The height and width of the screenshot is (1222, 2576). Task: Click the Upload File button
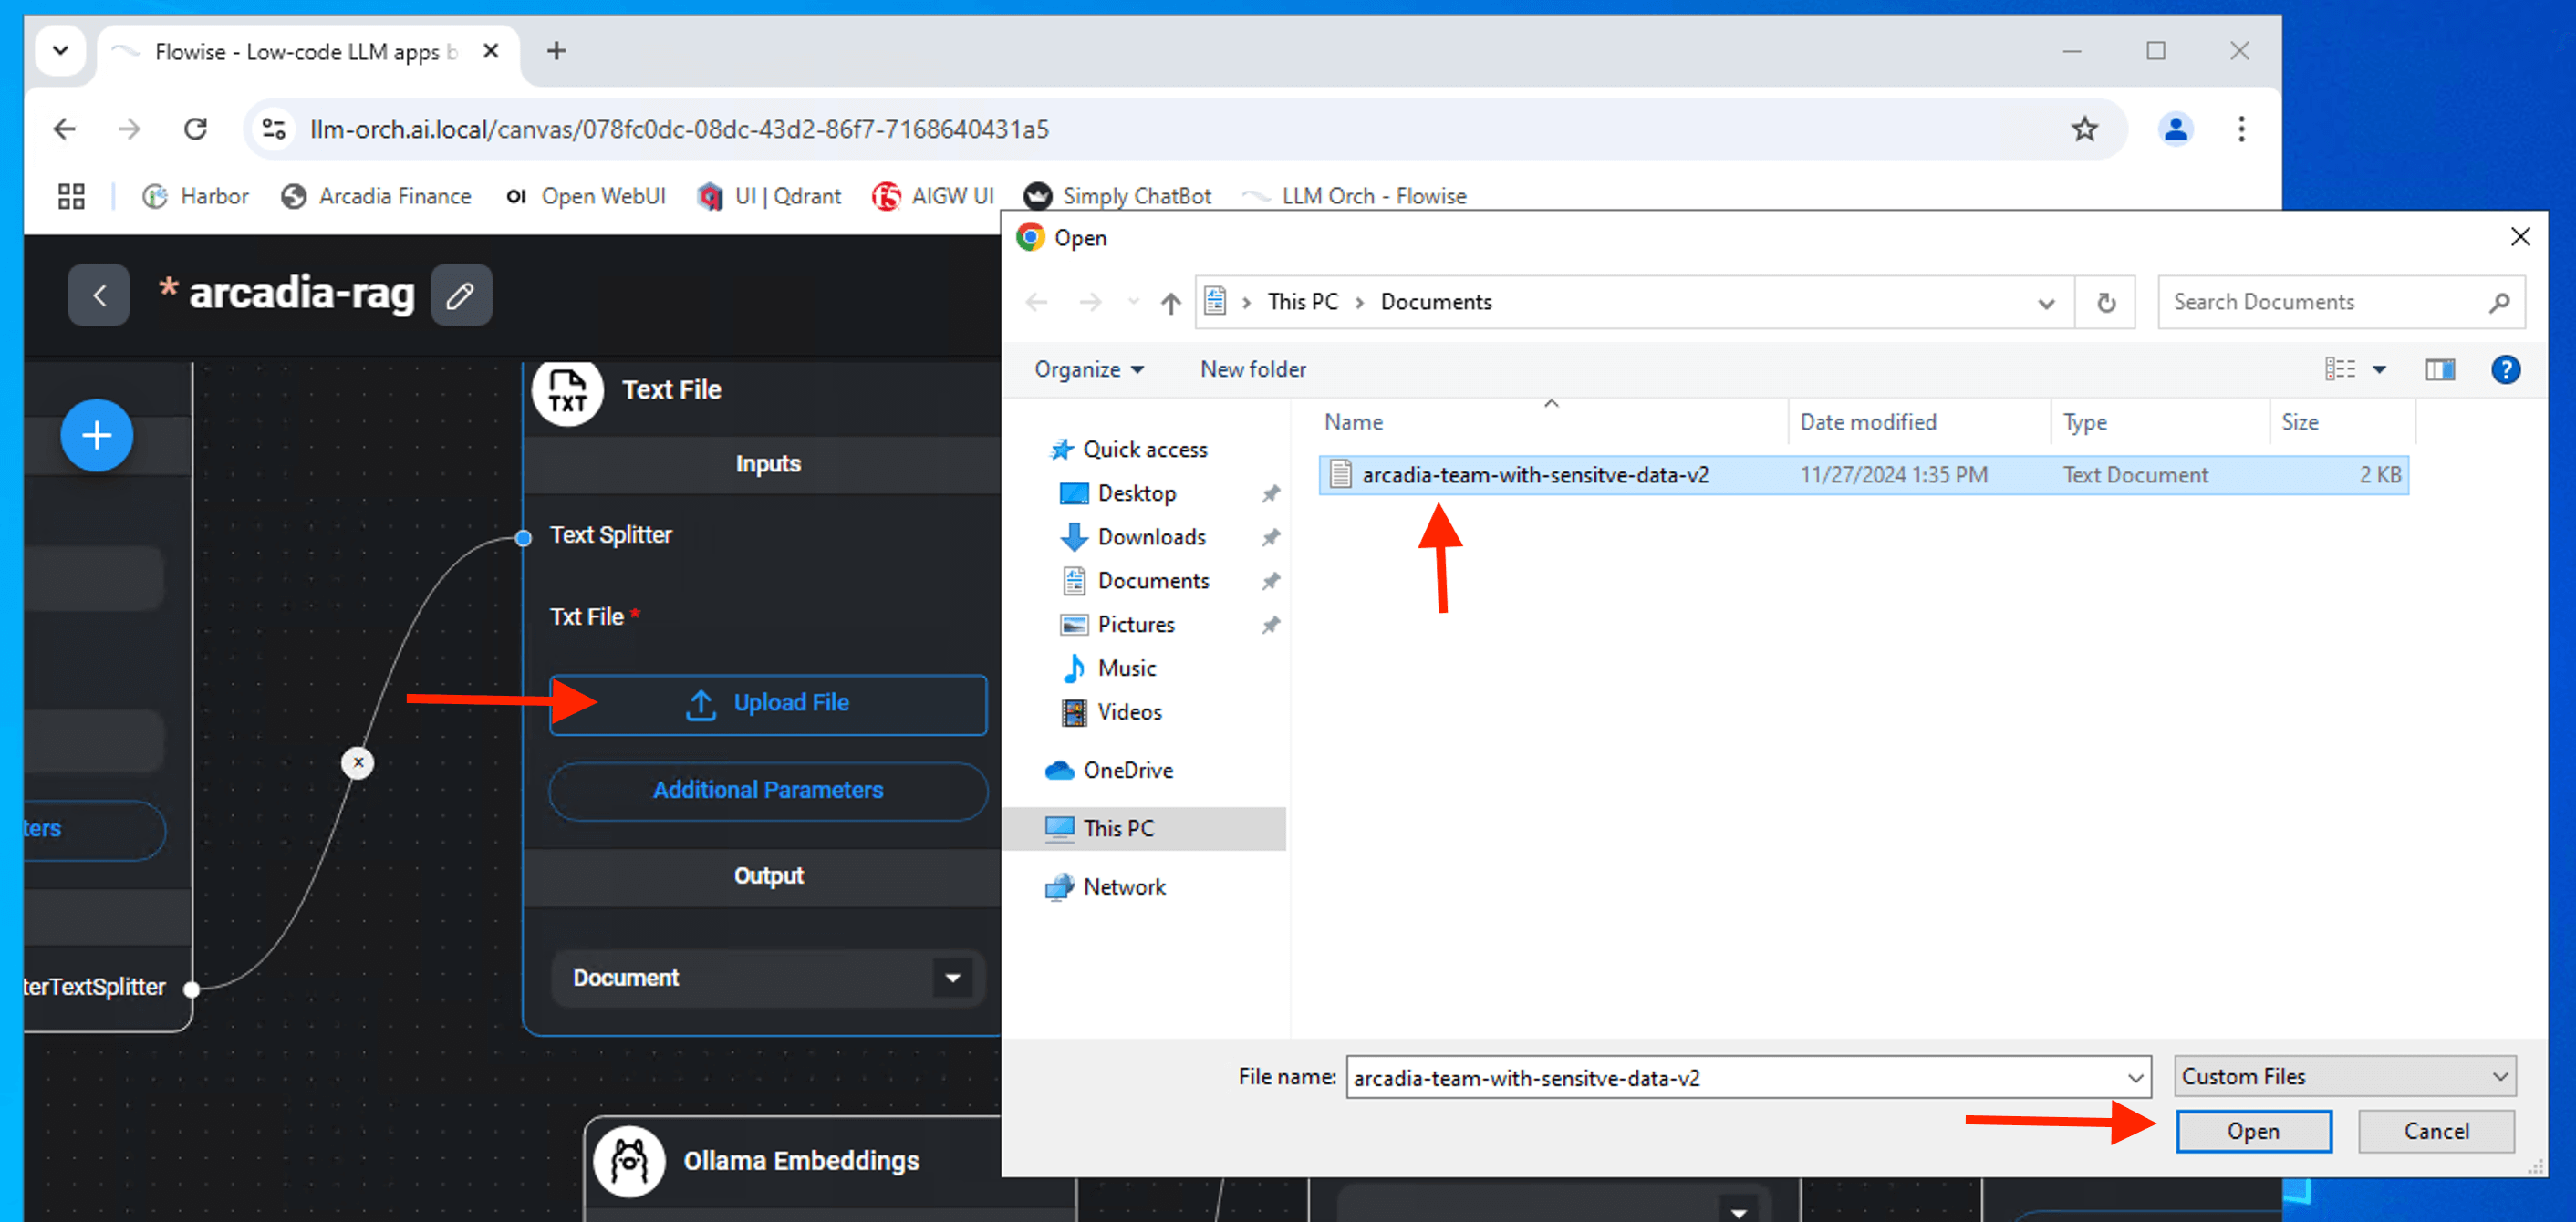[x=767, y=704]
